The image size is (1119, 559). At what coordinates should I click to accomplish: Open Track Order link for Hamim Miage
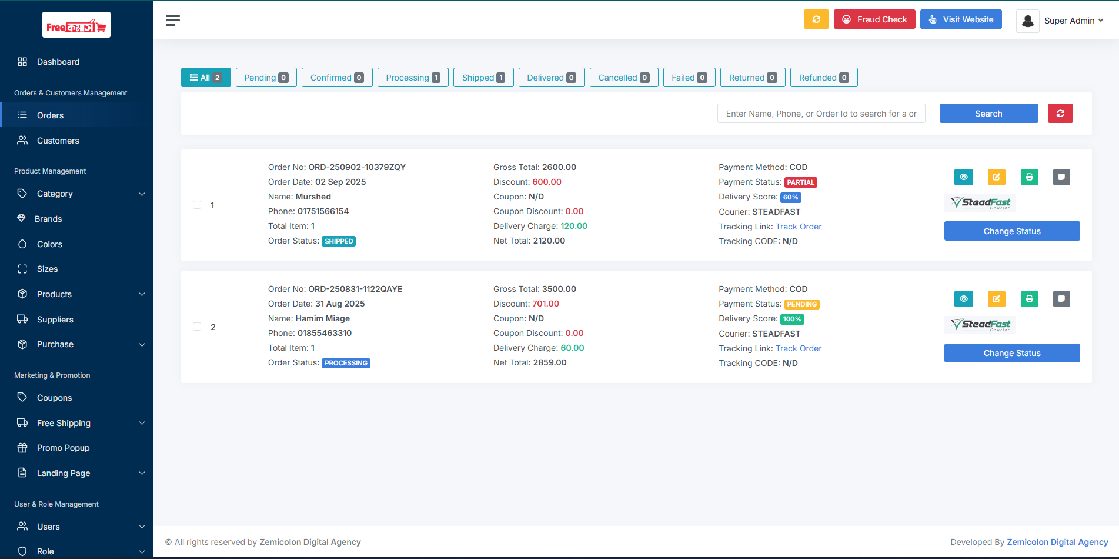798,348
